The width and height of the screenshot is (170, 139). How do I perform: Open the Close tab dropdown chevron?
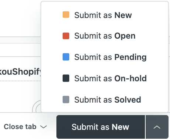point(44,127)
